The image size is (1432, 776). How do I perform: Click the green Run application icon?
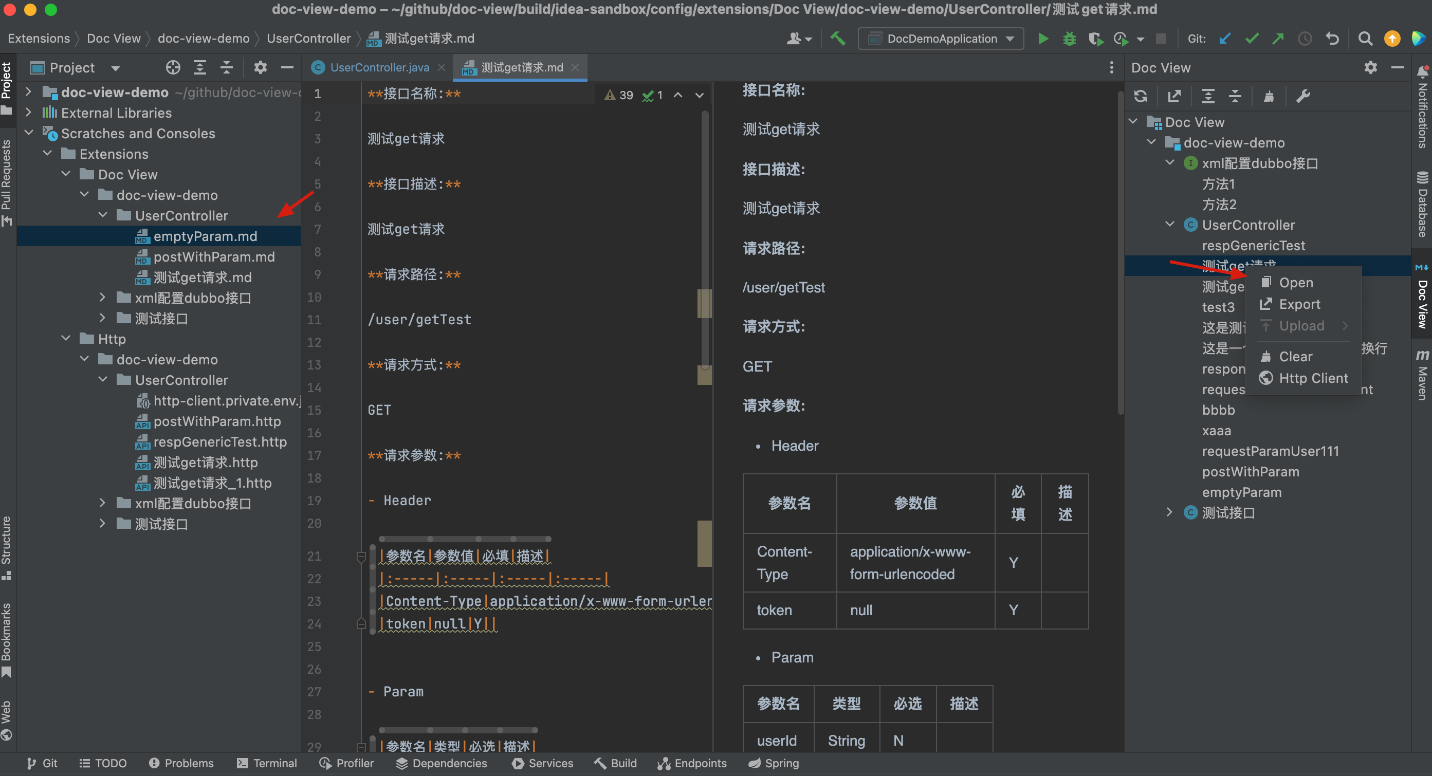(1043, 39)
